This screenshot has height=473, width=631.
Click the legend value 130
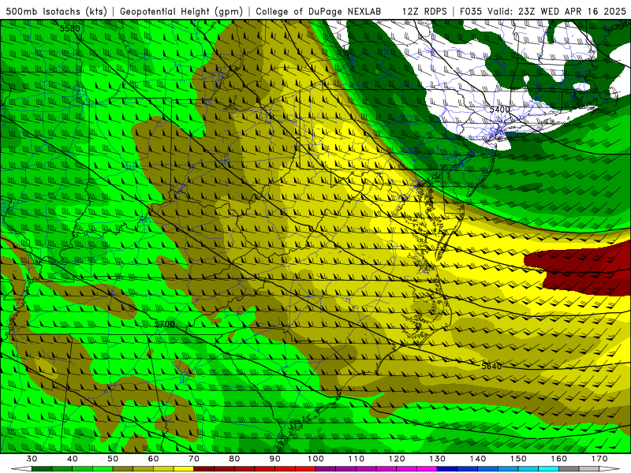pos(438,459)
